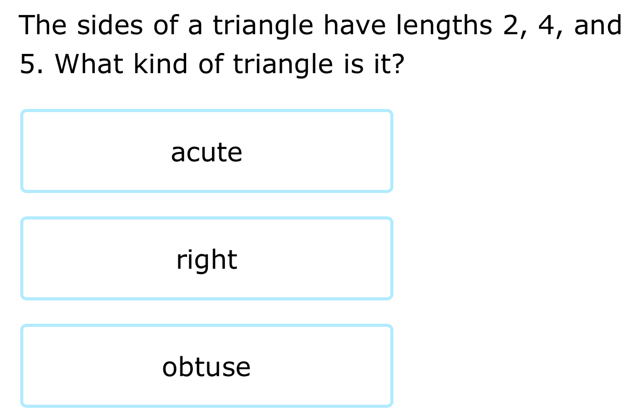
Task: Mark "right" as the triangle type
Action: pos(207,258)
